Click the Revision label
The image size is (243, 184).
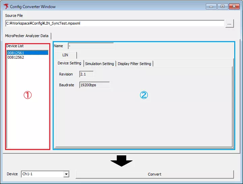coord(66,74)
